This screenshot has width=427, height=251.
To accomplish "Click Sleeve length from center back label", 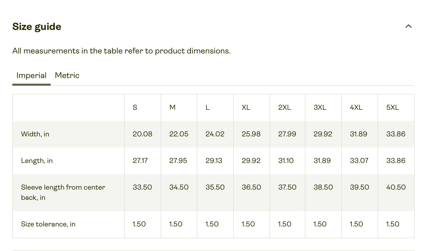I will [x=63, y=192].
